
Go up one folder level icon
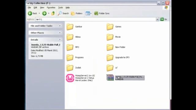click(x=53, y=13)
